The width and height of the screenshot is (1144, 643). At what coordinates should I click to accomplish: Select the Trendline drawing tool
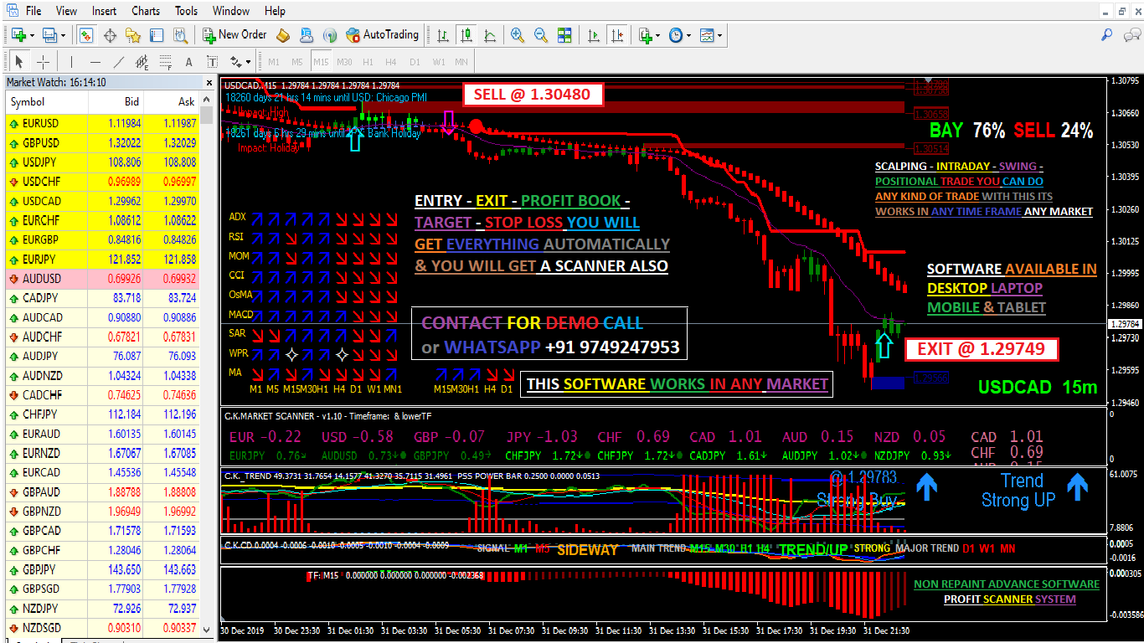point(119,62)
